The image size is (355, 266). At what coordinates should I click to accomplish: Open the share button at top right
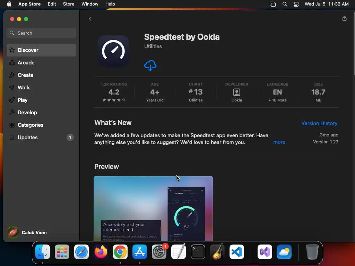(x=344, y=19)
